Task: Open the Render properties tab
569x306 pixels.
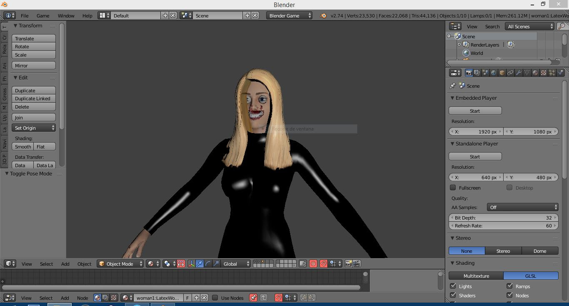Action: point(469,73)
